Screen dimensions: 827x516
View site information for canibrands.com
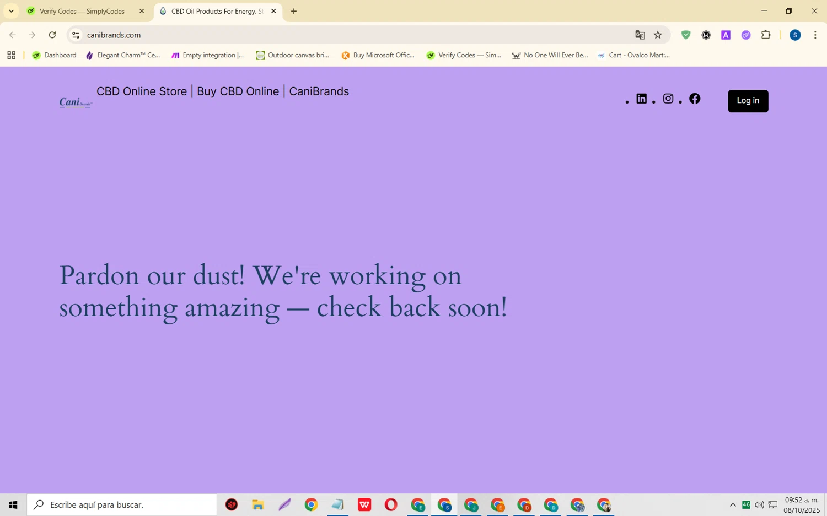click(76, 35)
